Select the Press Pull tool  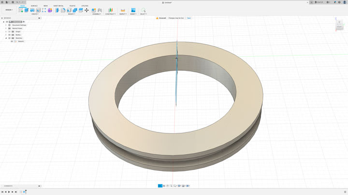[x=57, y=10]
